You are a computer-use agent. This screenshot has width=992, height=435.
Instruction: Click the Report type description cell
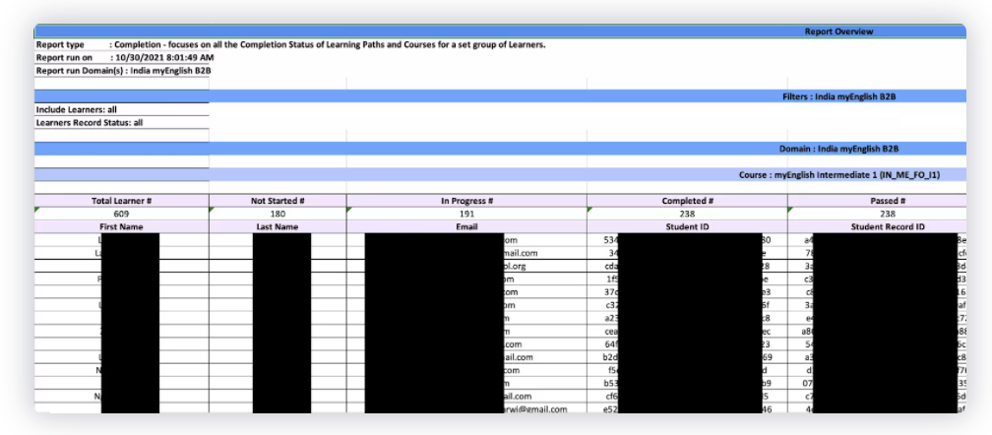290,44
